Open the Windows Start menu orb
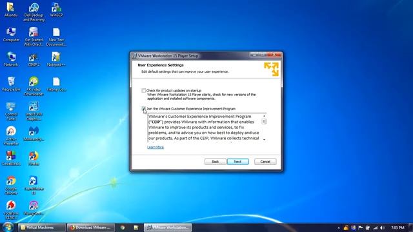The height and width of the screenshot is (232, 413). pos(8,227)
